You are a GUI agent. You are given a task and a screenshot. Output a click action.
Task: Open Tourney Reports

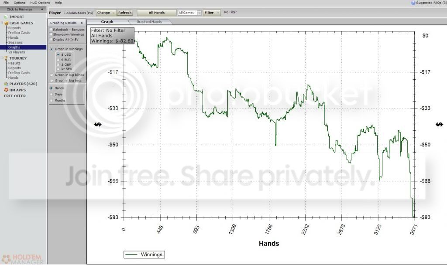tap(14, 68)
